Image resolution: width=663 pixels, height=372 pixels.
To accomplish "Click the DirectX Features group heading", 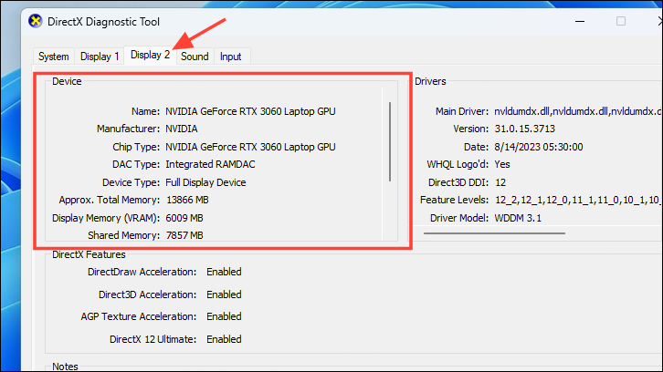I will click(x=89, y=254).
